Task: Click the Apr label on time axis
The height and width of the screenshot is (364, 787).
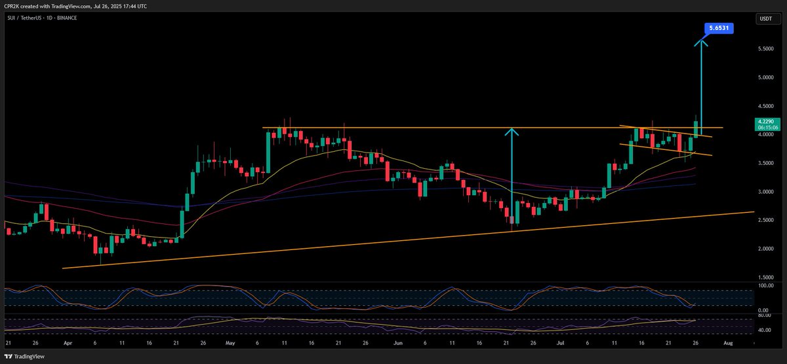Action: (68, 342)
